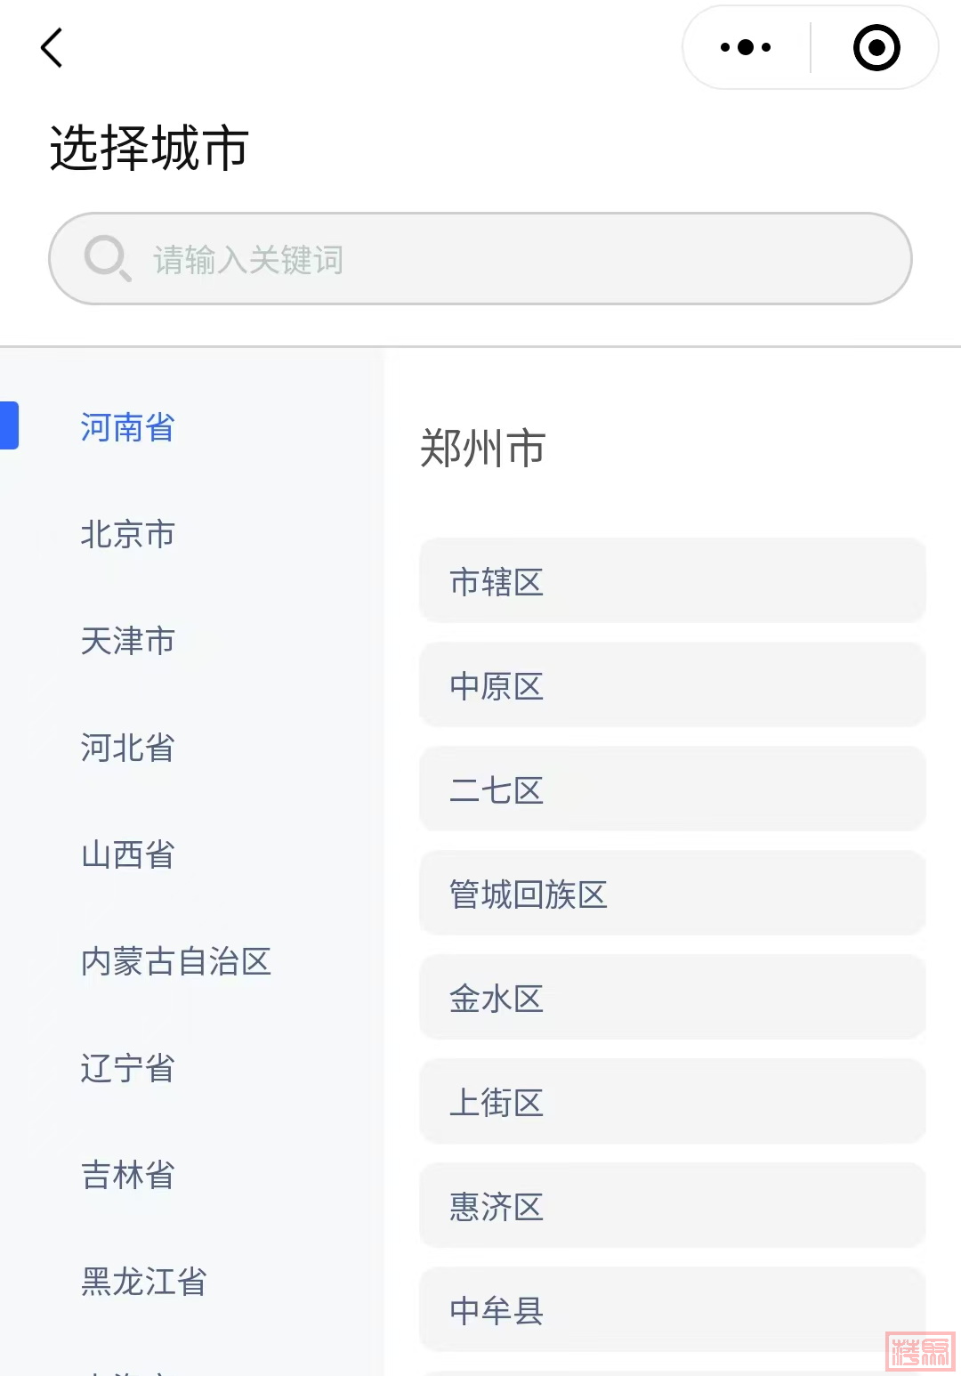961x1376 pixels.
Task: Tap the search magnifier icon
Action: click(108, 258)
